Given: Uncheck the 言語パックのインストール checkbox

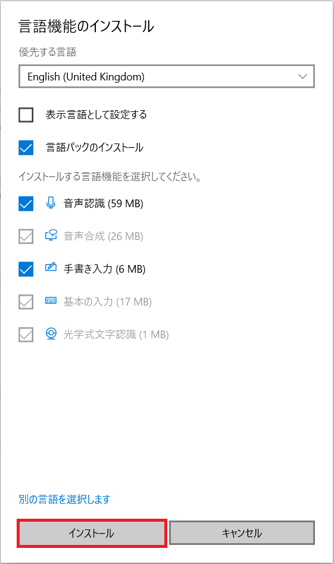Looking at the screenshot, I should pyautogui.click(x=26, y=148).
